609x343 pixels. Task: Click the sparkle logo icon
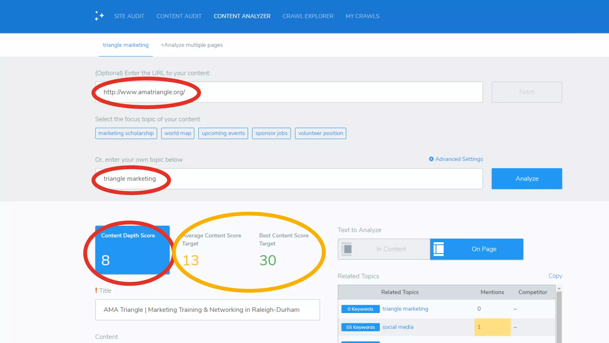point(99,16)
